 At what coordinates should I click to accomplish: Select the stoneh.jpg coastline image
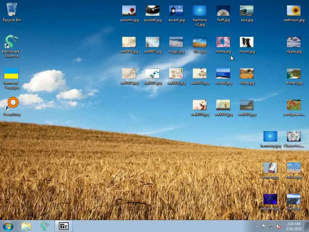coord(294,76)
